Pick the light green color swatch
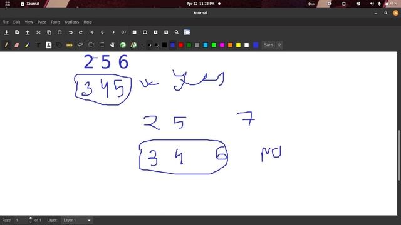401x225 pixels. point(214,45)
